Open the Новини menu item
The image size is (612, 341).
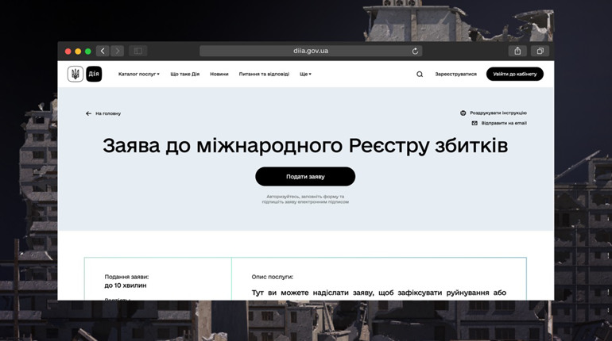219,74
